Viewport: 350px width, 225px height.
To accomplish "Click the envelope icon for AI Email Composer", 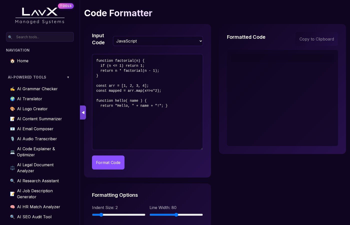I will pyautogui.click(x=12, y=129).
